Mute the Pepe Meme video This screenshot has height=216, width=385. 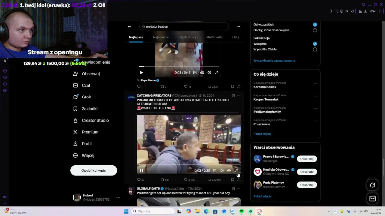(202, 73)
